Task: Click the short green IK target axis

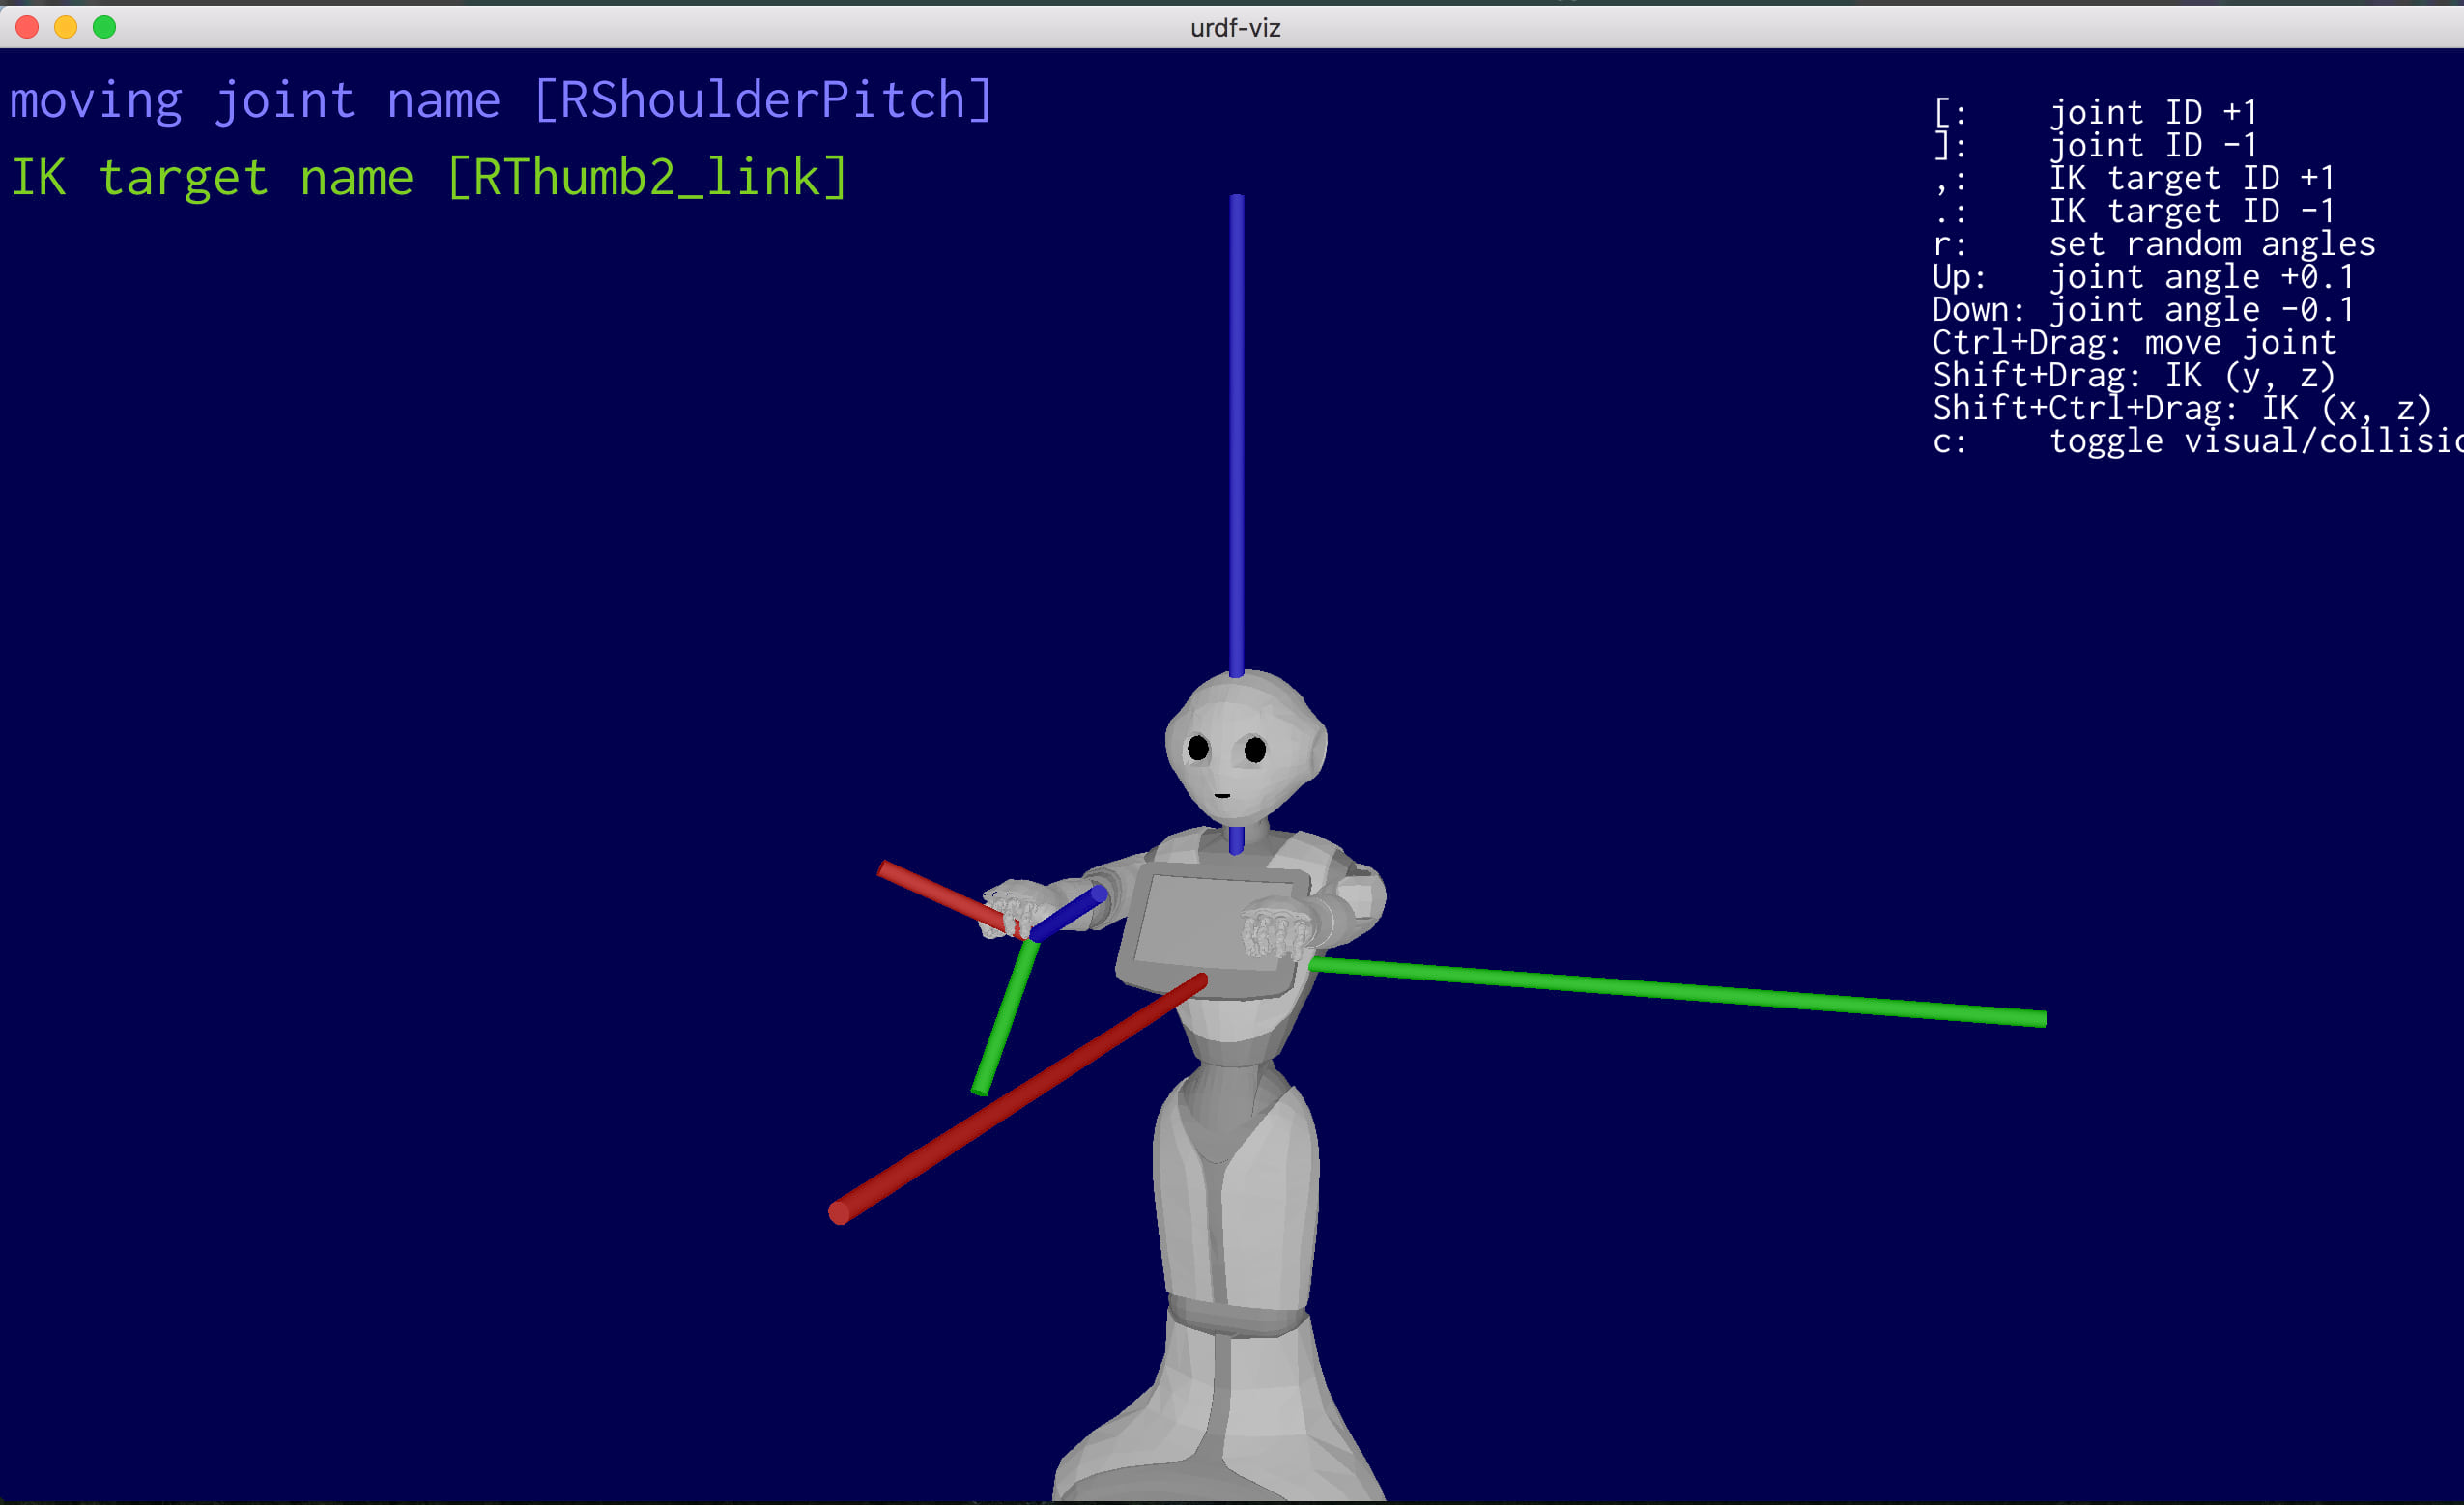Action: coord(1003,1020)
